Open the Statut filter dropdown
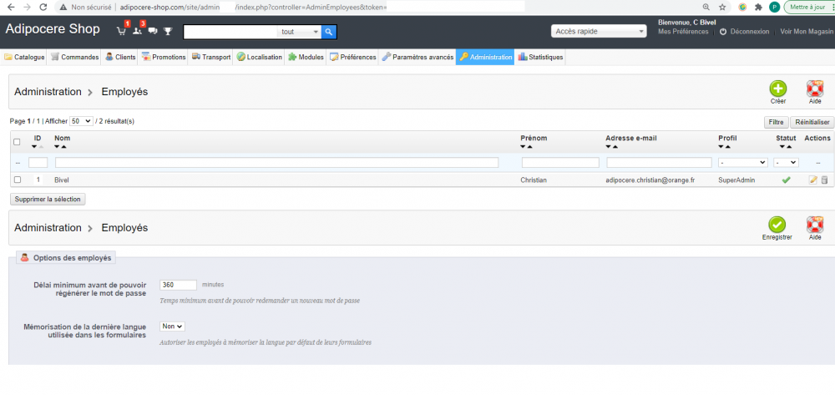 coord(787,162)
